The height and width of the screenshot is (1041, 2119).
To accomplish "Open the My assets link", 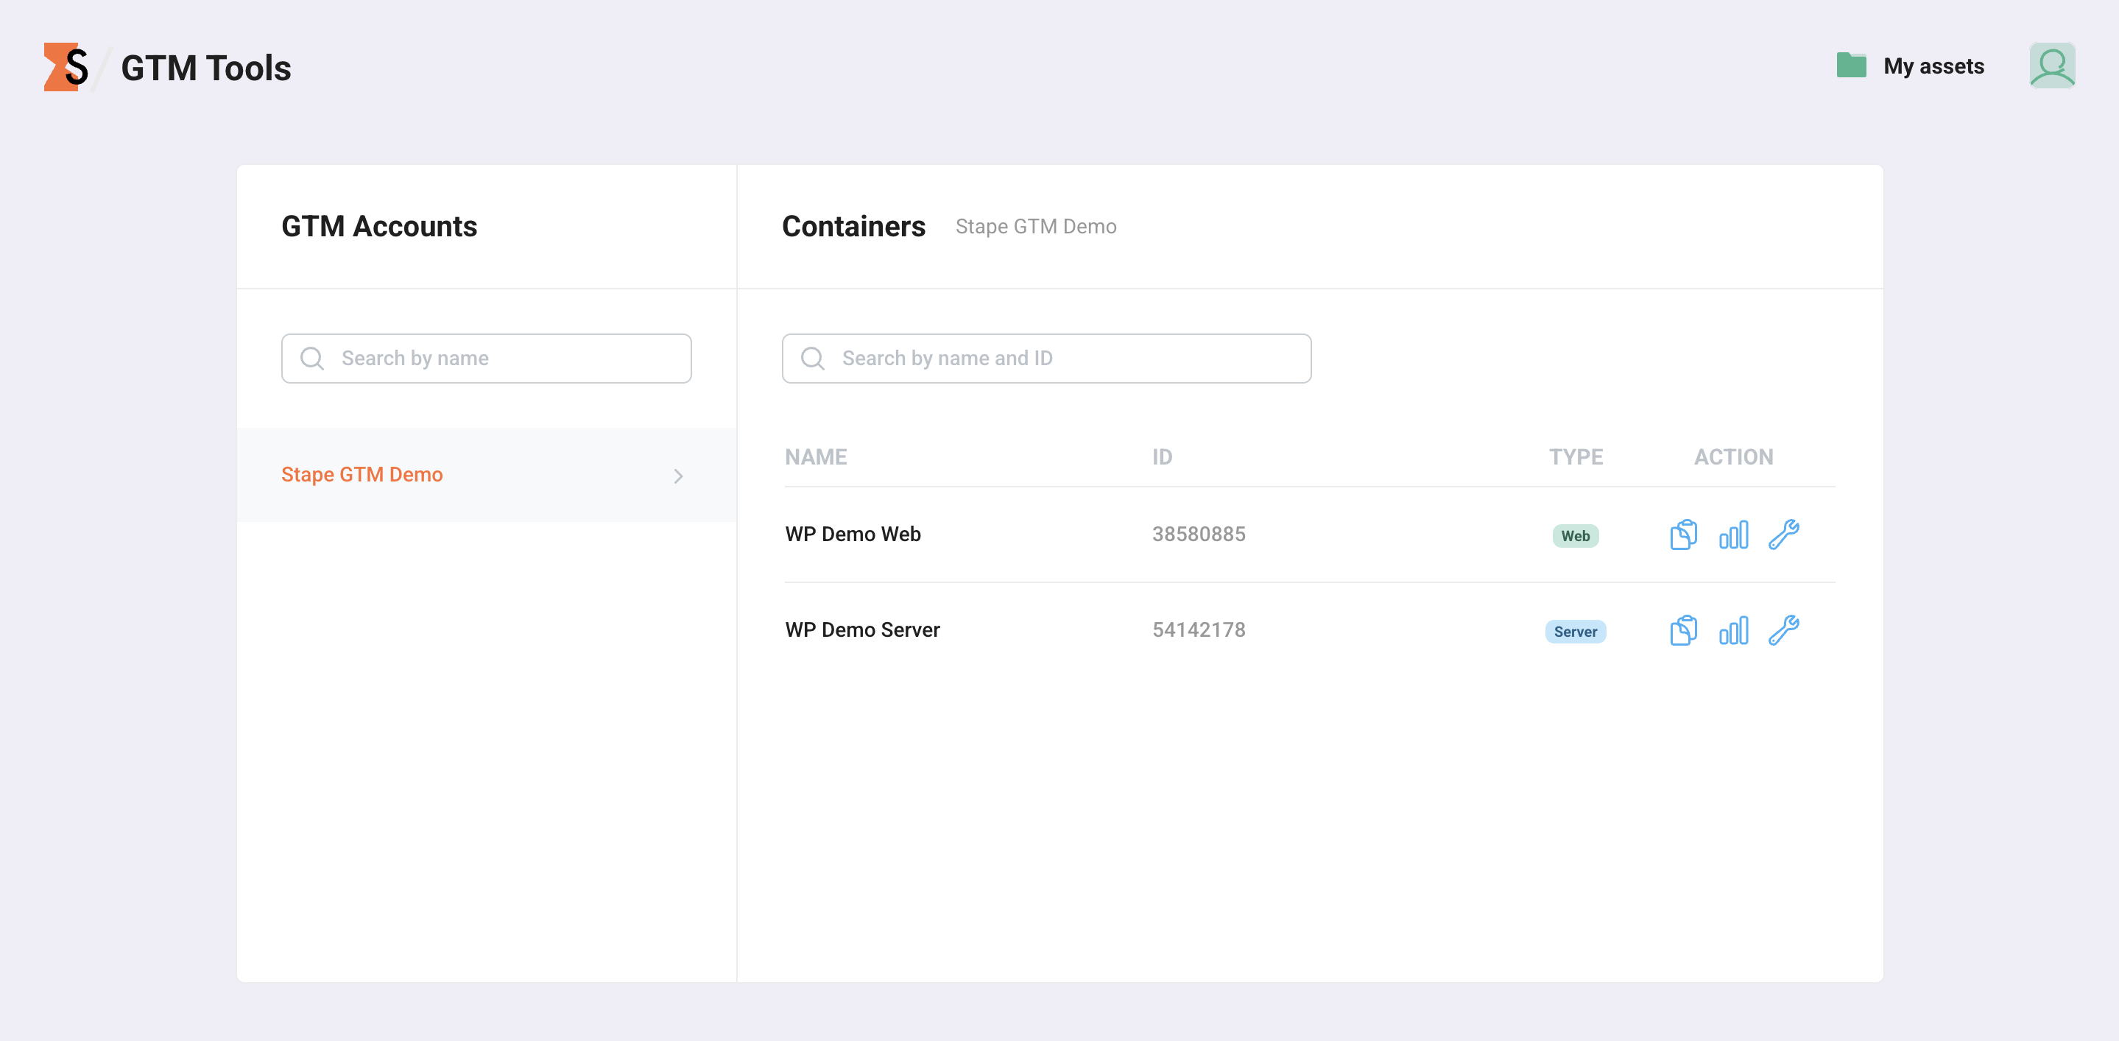I will pyautogui.click(x=1933, y=66).
